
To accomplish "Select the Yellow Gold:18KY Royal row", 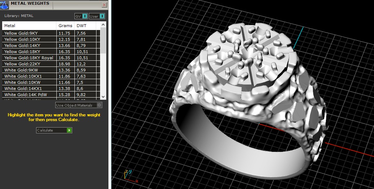I will click(x=51, y=58).
